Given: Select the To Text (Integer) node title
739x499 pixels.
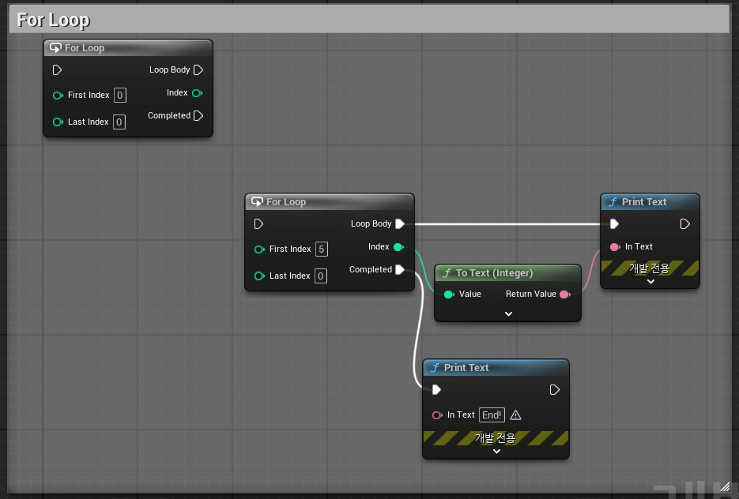Looking at the screenshot, I should [495, 273].
